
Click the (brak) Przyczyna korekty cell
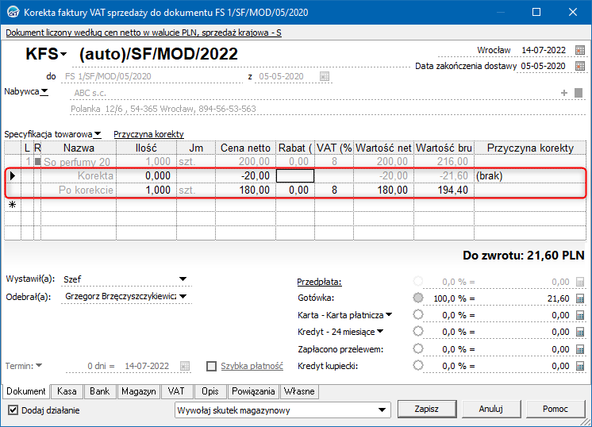pyautogui.click(x=530, y=176)
